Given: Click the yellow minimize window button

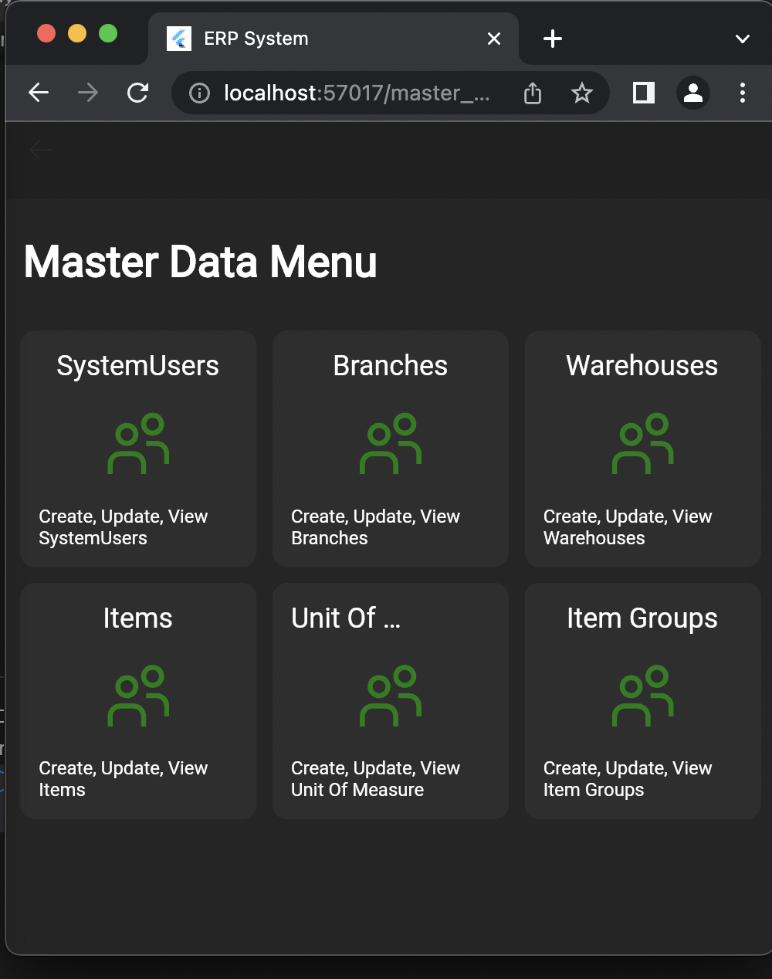Looking at the screenshot, I should click(x=77, y=33).
